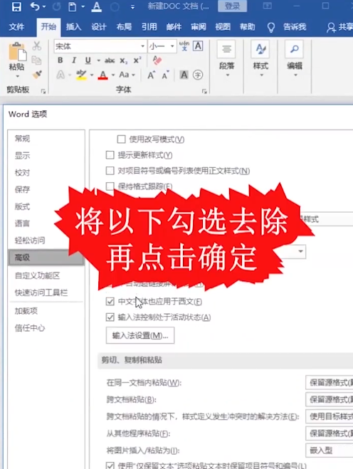This screenshot has width=353, height=469.
Task: Click the enclosed character 字 icon
Action: 198,75
